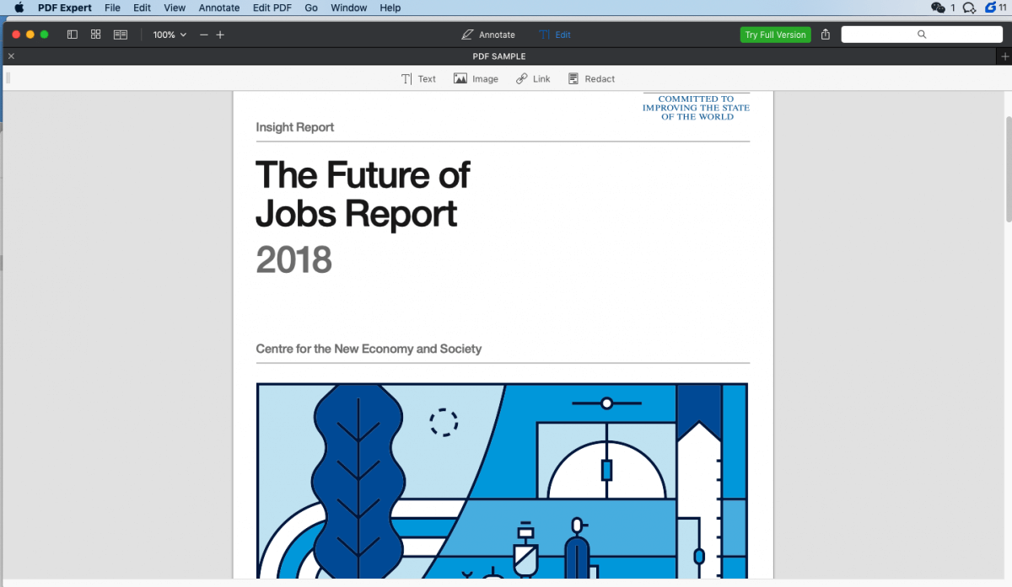
Task: Open the Edit PDF menu
Action: click(x=272, y=8)
